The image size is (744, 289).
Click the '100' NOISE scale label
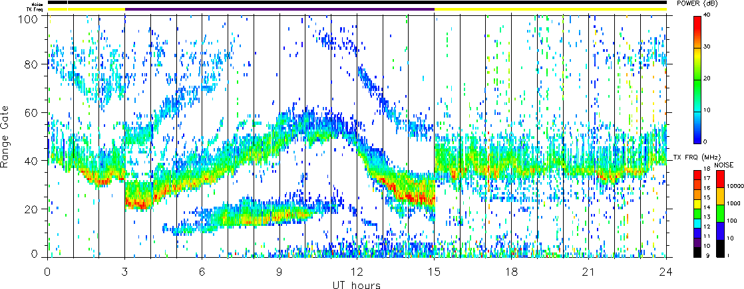pyautogui.click(x=731, y=221)
